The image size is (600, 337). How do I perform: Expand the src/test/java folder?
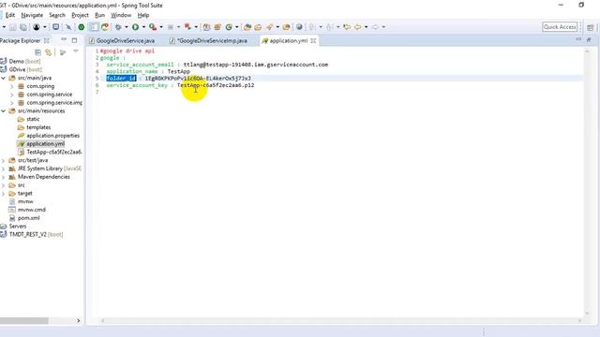tap(4, 160)
